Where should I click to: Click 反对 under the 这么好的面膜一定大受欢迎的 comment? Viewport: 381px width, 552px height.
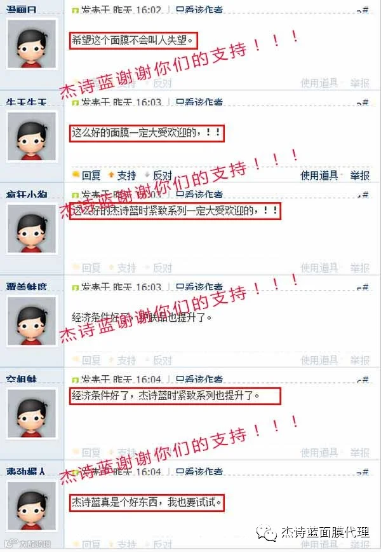pyautogui.click(x=163, y=175)
